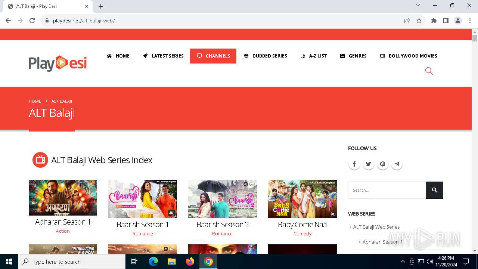Go to HOME menu item
This screenshot has height=269, width=478.
118,56
